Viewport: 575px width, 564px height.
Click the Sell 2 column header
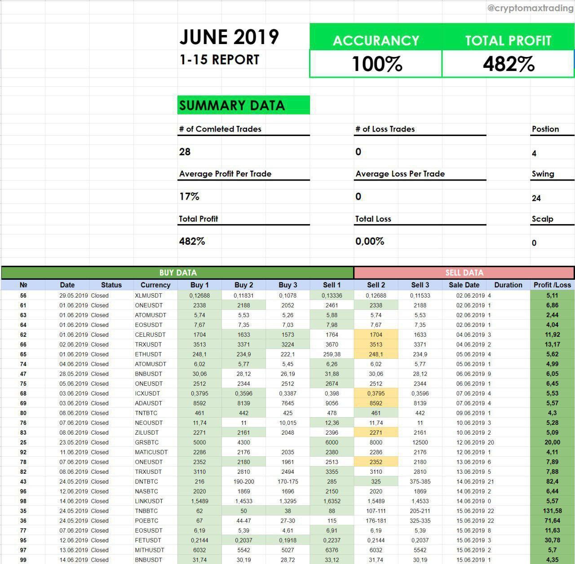[x=376, y=285]
